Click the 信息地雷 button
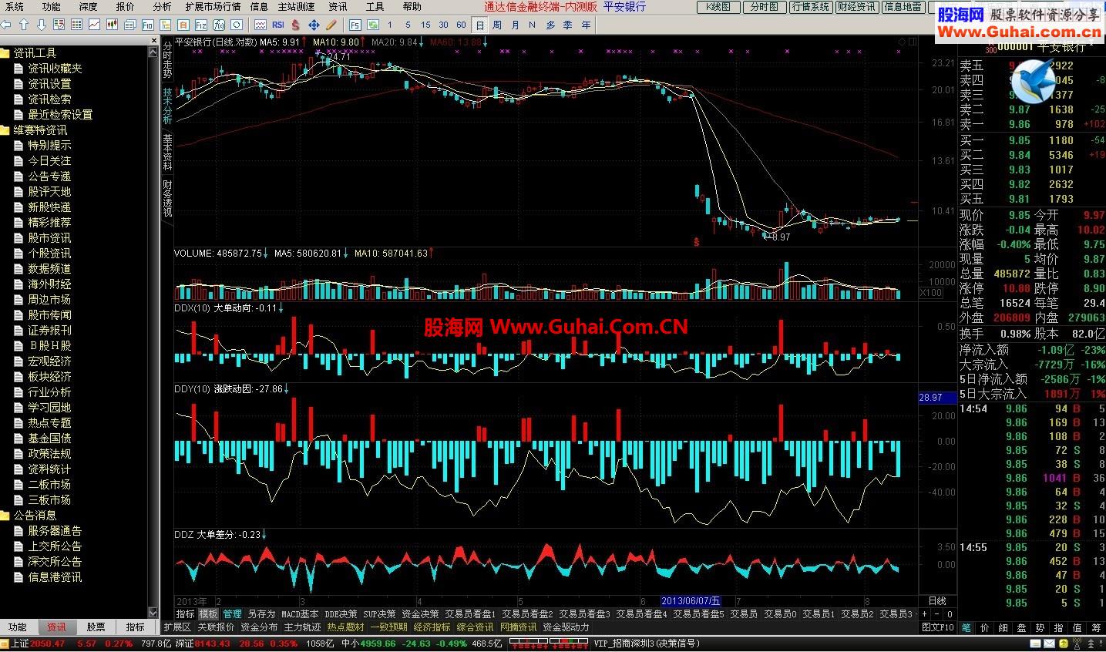 pyautogui.click(x=903, y=7)
